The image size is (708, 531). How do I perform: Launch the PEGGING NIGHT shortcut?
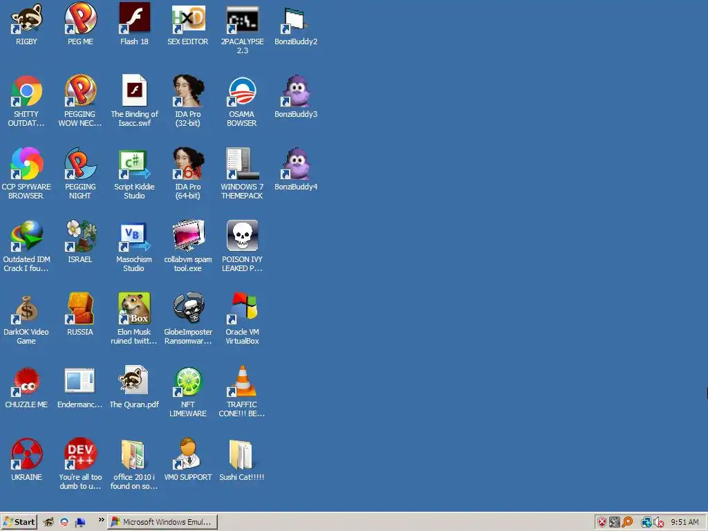[80, 163]
